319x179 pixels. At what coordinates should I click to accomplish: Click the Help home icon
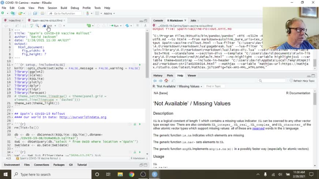tap(166, 81)
